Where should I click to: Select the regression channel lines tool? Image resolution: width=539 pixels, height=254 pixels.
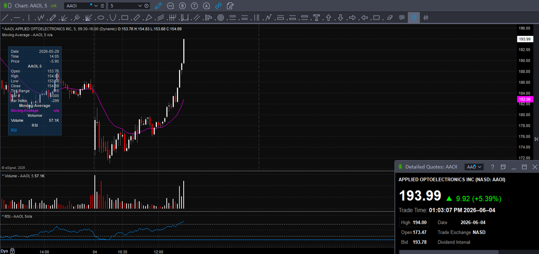[160, 18]
